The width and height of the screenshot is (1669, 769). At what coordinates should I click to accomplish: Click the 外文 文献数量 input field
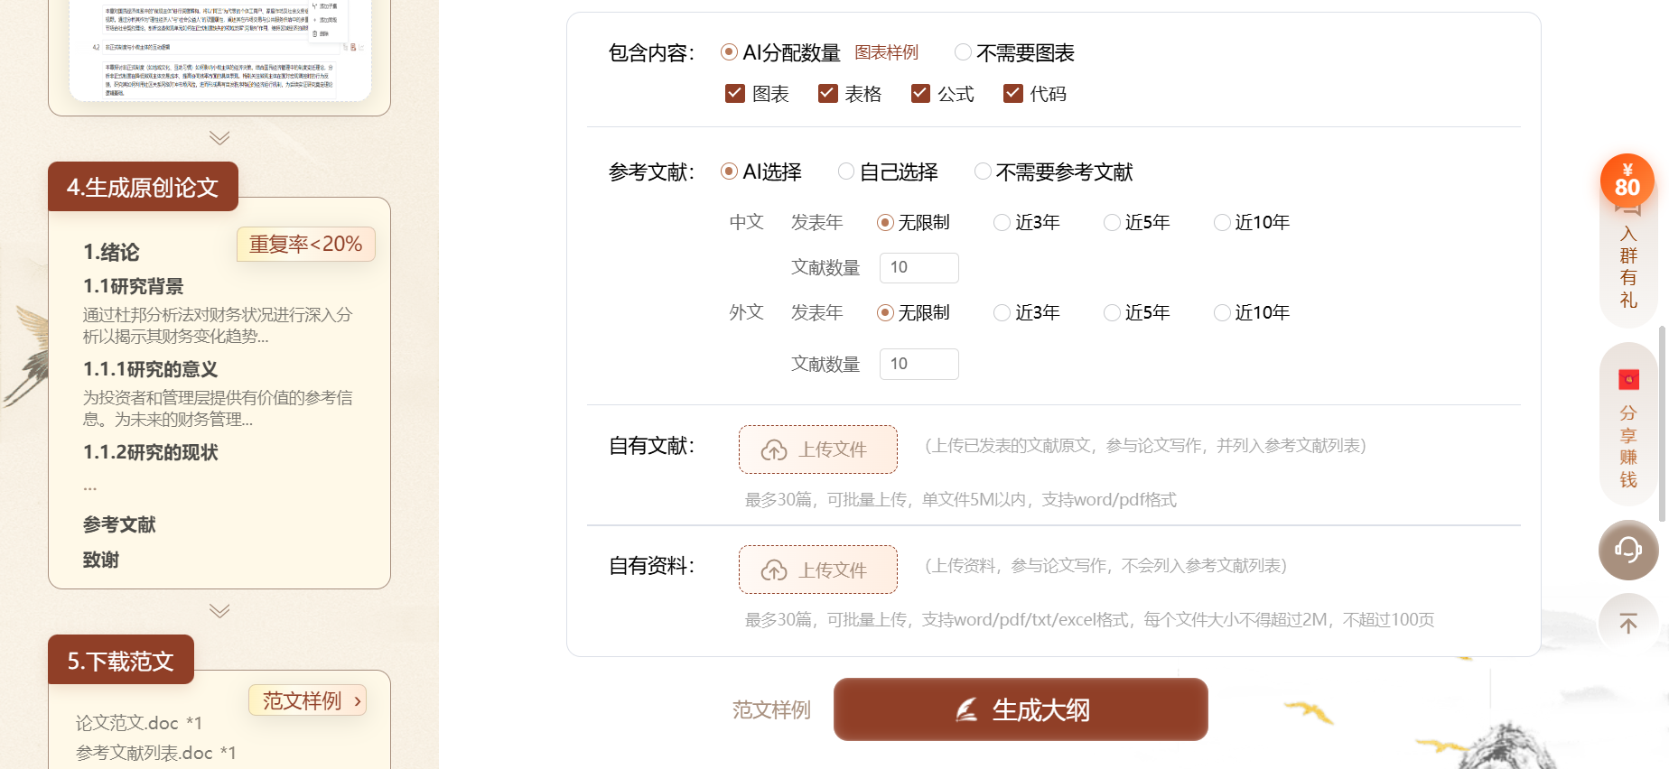(x=919, y=364)
